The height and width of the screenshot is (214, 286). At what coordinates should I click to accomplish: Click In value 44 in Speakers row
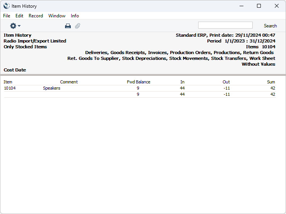tap(182, 88)
